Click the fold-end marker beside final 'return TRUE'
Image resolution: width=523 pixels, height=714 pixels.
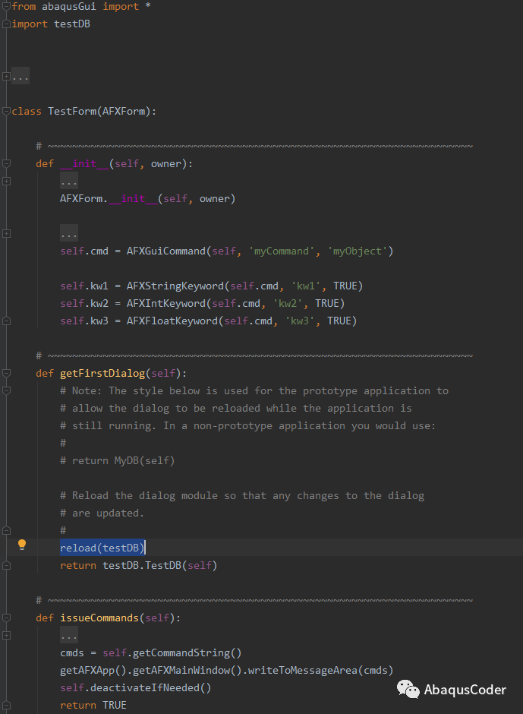6,706
